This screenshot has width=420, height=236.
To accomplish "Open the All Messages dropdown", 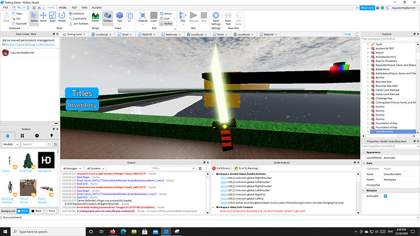I will 72,168.
